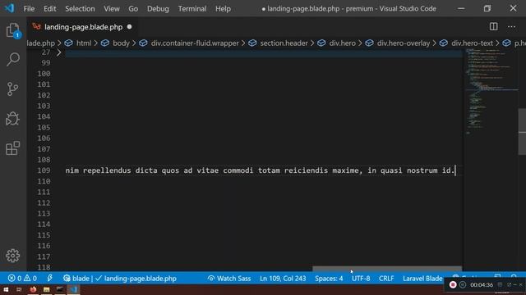Open the Terminal menu
The width and height of the screenshot is (526, 295).
coord(192,9)
